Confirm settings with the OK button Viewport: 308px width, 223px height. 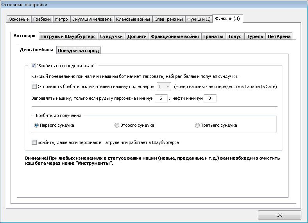(279, 215)
